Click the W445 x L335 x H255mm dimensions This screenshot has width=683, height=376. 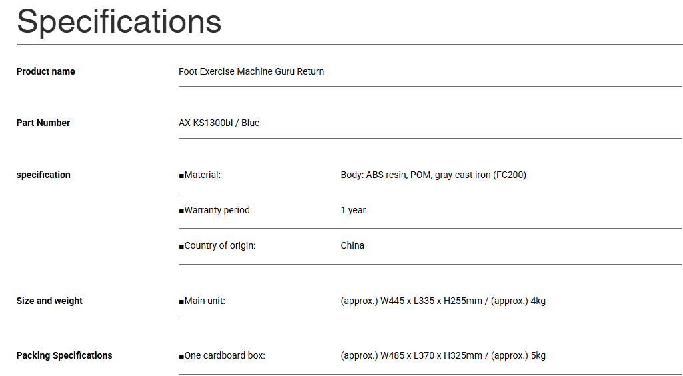(x=431, y=301)
